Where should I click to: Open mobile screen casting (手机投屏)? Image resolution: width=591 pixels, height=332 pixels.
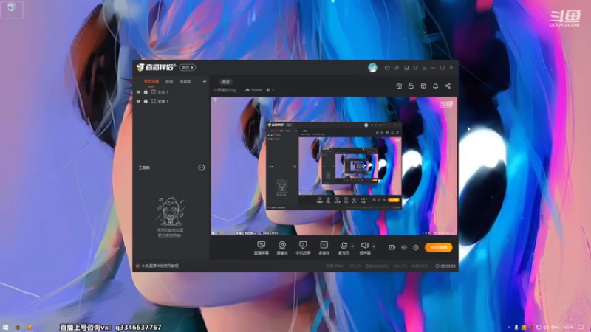303,248
